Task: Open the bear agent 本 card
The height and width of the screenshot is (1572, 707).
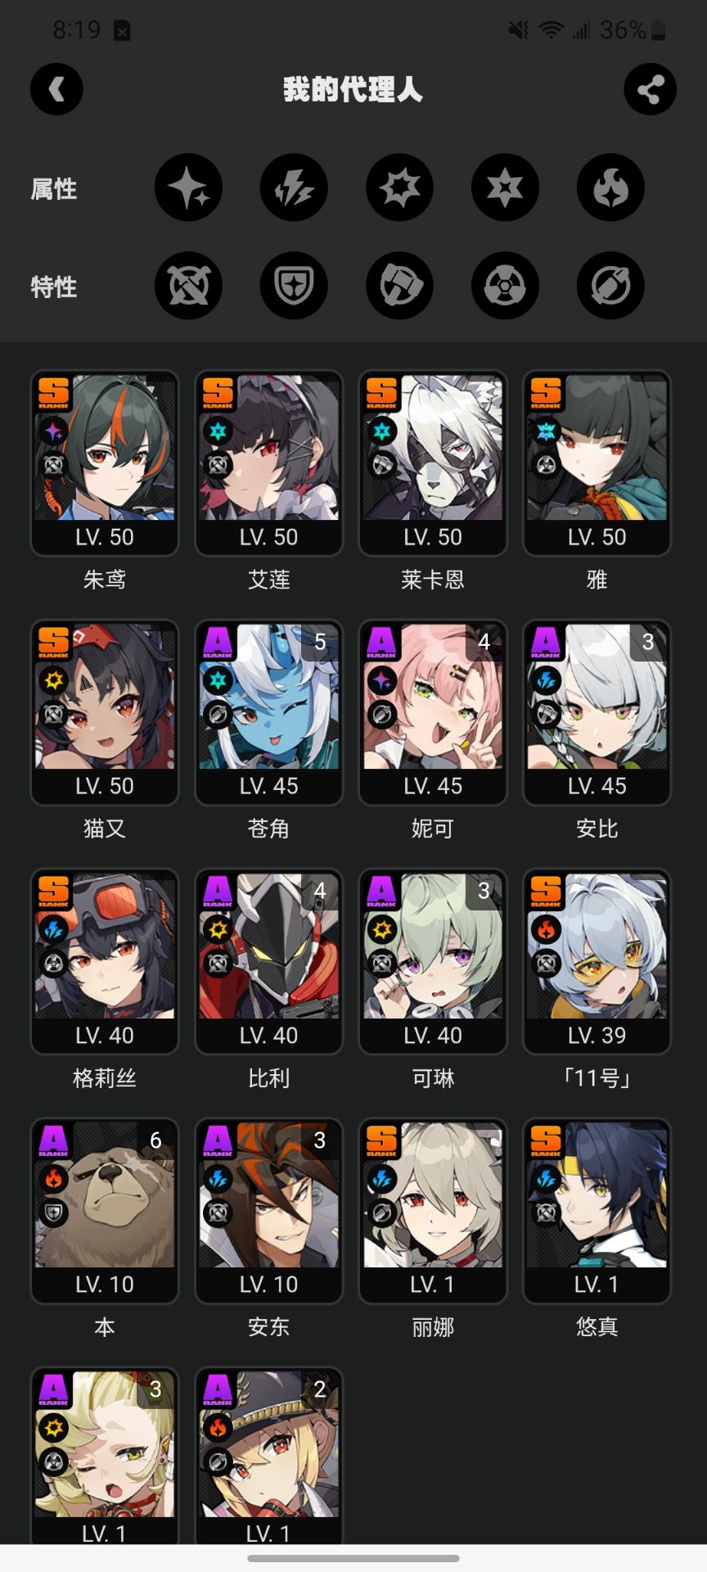Action: (105, 1211)
